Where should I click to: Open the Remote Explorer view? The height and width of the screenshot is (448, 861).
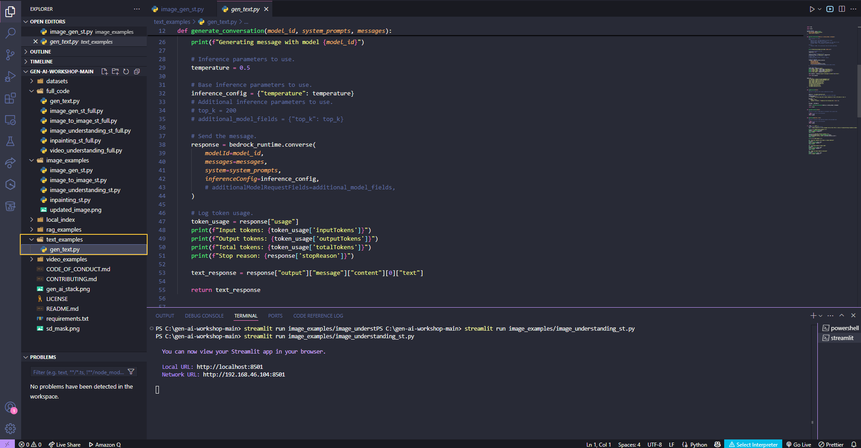coord(10,120)
